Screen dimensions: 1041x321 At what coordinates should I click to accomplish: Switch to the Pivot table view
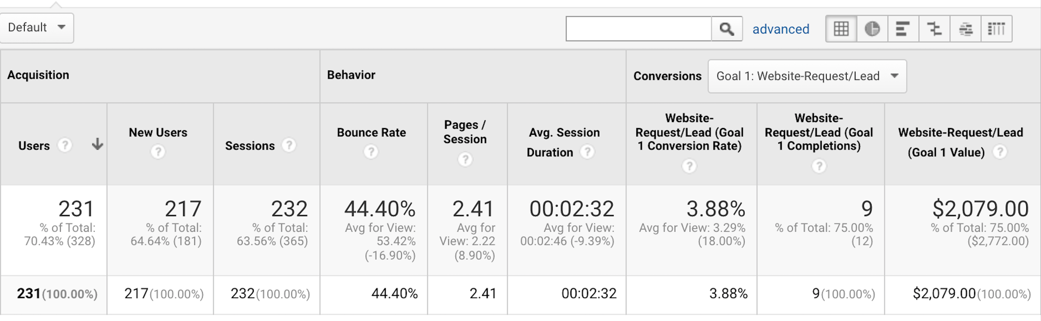tap(997, 28)
